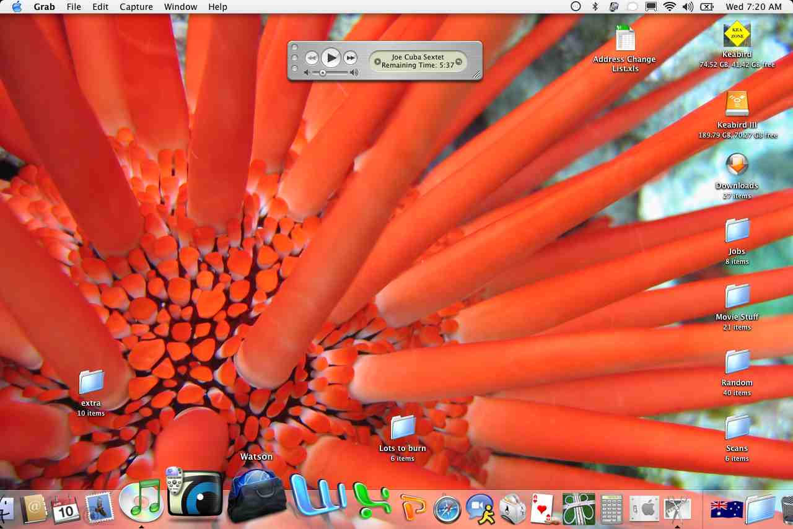
Task: Click the menu bar volume speaker icon
Action: 688,7
